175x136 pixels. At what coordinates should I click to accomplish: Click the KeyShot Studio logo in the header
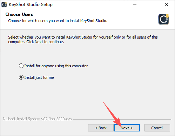pos(164,19)
